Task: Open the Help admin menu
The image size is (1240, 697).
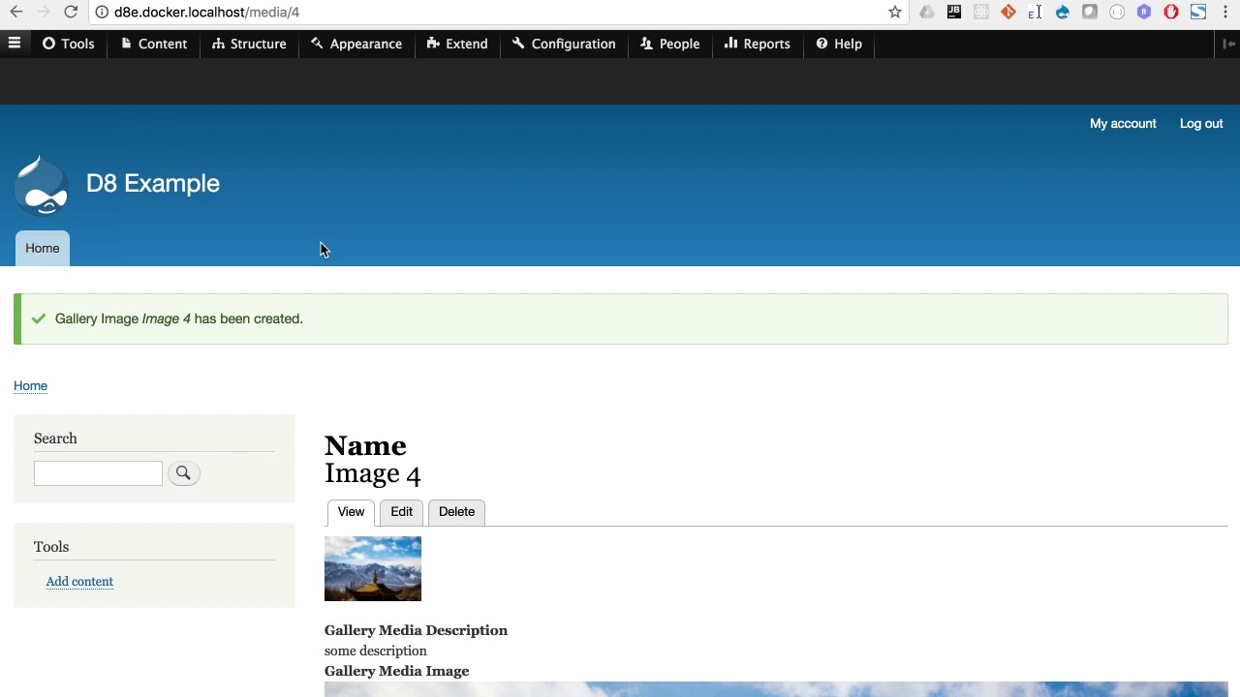Action: [x=839, y=44]
